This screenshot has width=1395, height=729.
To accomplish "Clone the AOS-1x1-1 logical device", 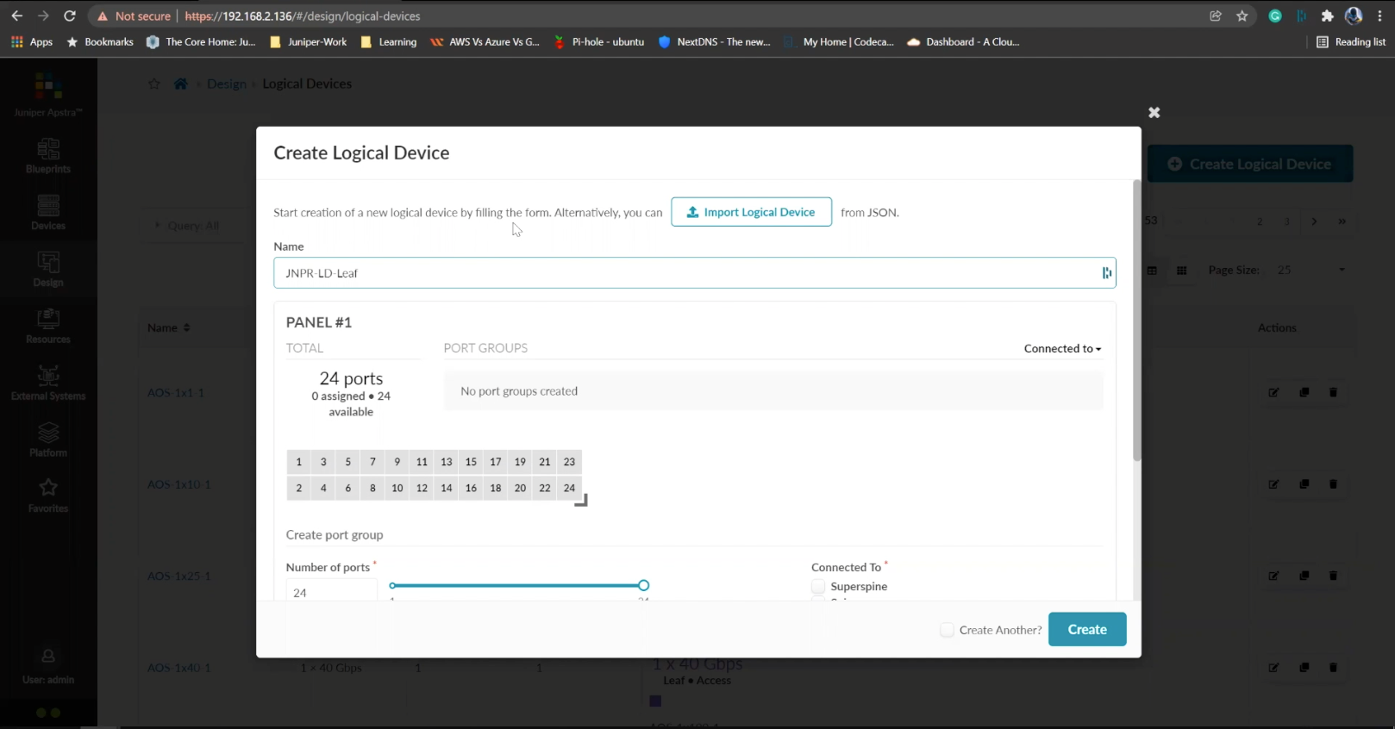I will 1304,392.
